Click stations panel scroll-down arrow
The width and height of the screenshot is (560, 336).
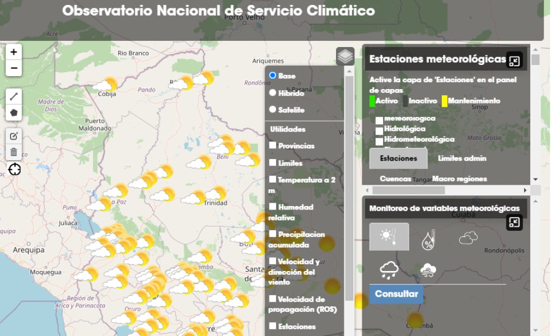click(535, 179)
